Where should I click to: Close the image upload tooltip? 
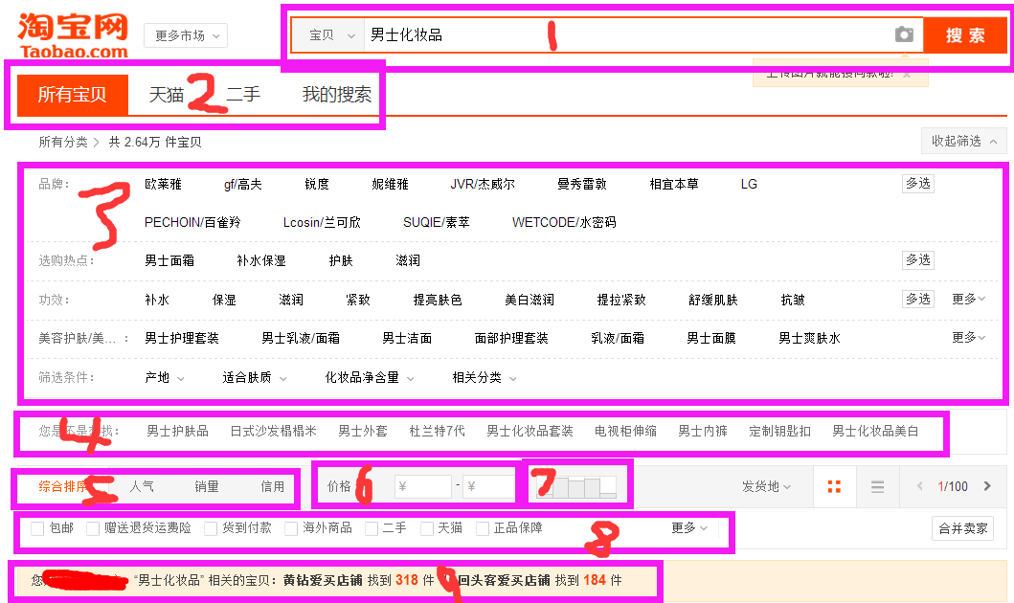pyautogui.click(x=907, y=75)
